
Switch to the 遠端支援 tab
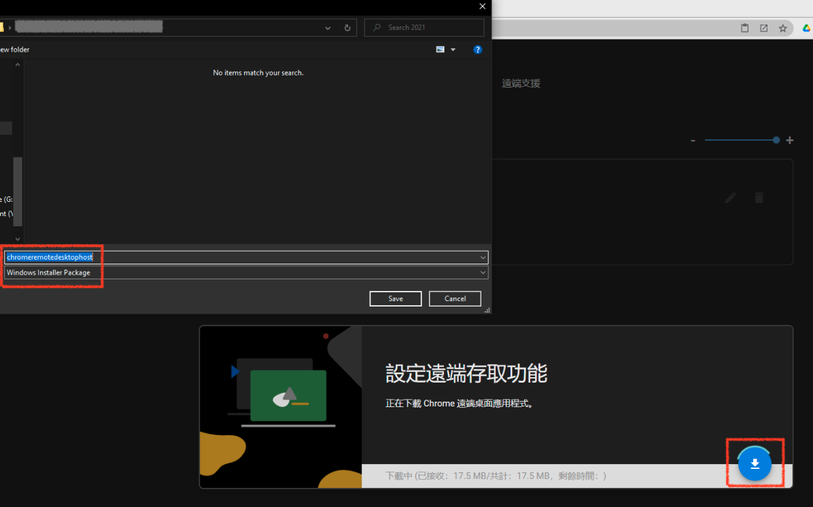coord(521,83)
